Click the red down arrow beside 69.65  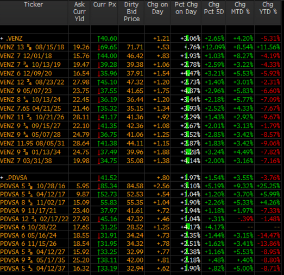coord(99,47)
